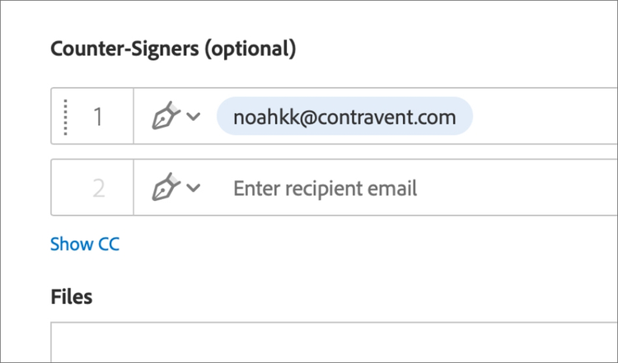Click the order number 1 cell
The width and height of the screenshot is (618, 363).
point(98,117)
